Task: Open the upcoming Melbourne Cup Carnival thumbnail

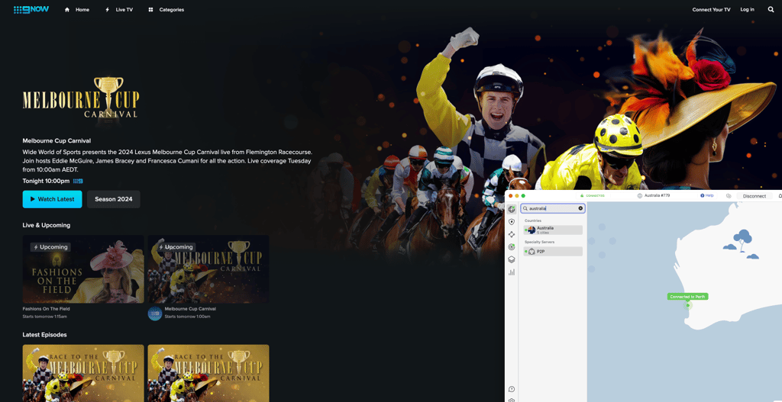Action: pos(208,269)
